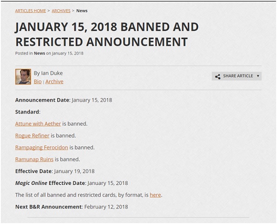Open the author's Bio link
Viewport: 277px width, 224px height.
coord(37,81)
